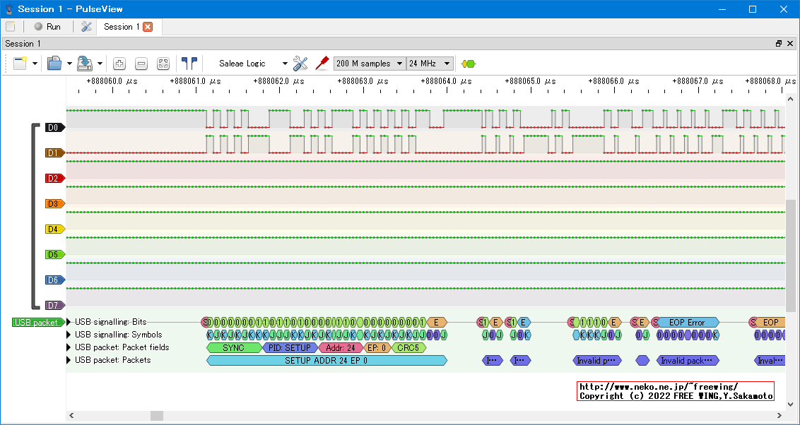Click the USB packet decoder label
The width and height of the screenshot is (800, 425).
pos(35,323)
